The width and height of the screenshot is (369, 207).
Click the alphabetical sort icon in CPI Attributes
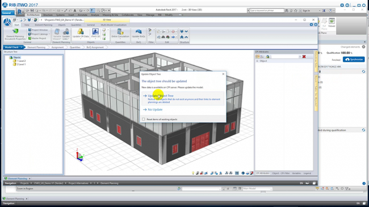click(262, 57)
